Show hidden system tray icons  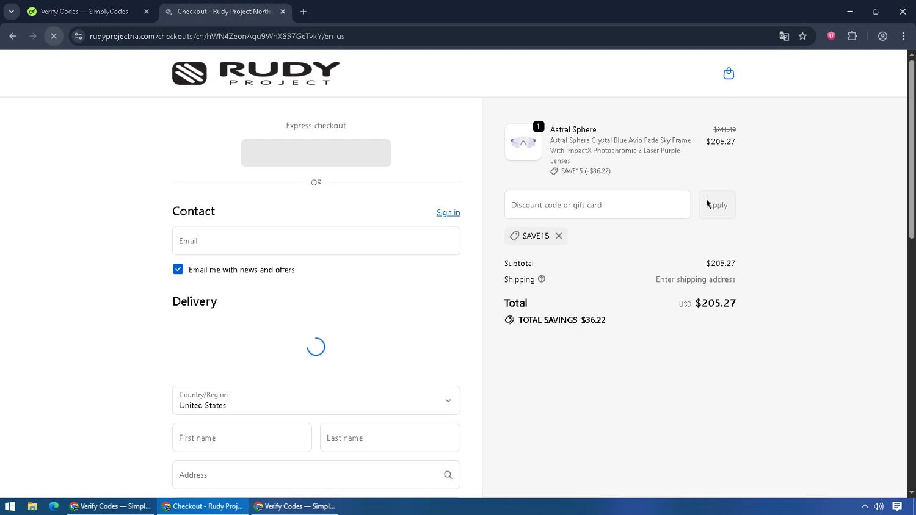865,506
